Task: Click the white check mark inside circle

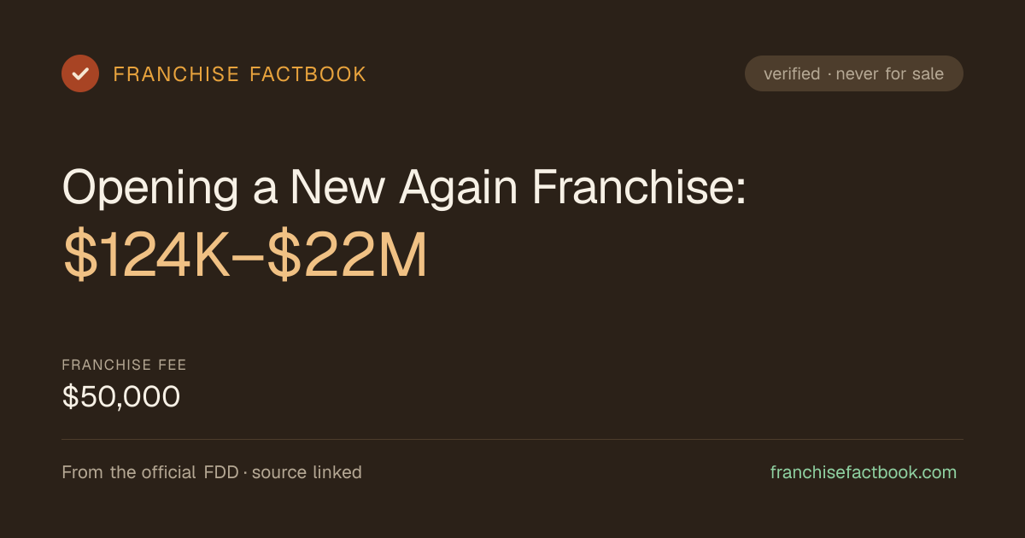Action: click(x=80, y=73)
